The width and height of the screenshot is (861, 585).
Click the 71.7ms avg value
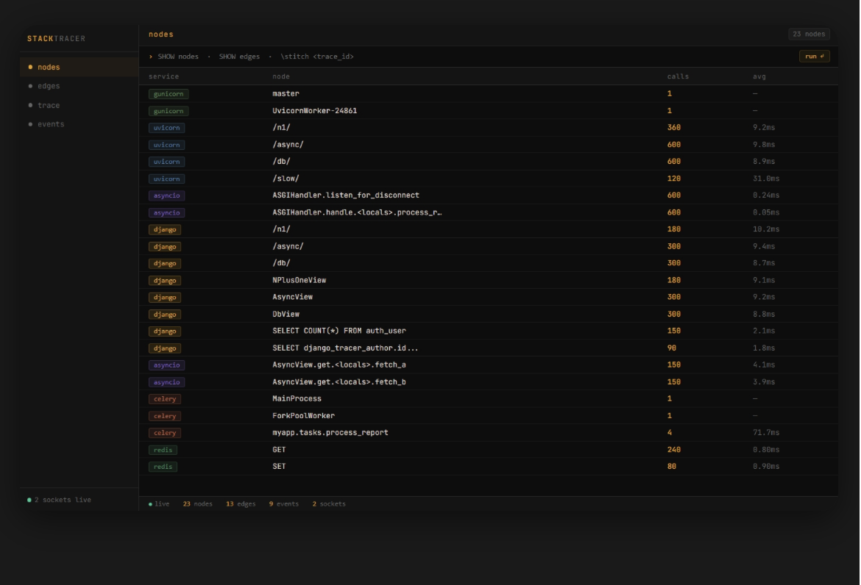(766, 433)
